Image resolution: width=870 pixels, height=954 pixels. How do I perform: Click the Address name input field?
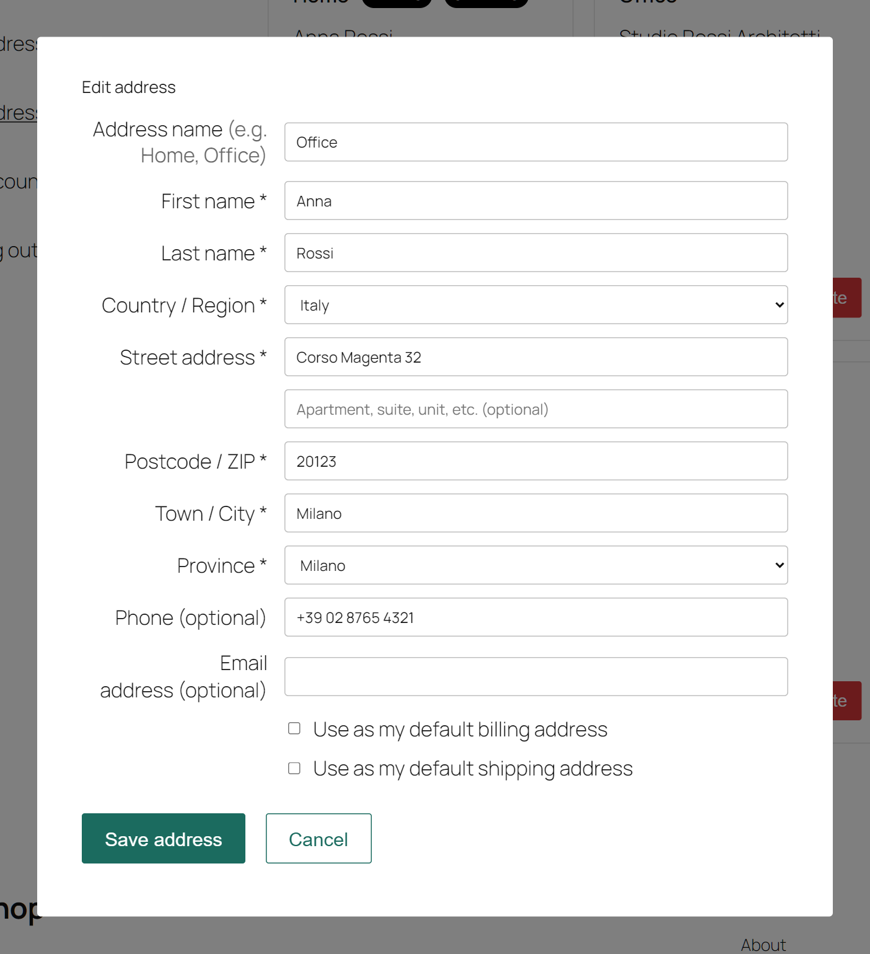[536, 142]
